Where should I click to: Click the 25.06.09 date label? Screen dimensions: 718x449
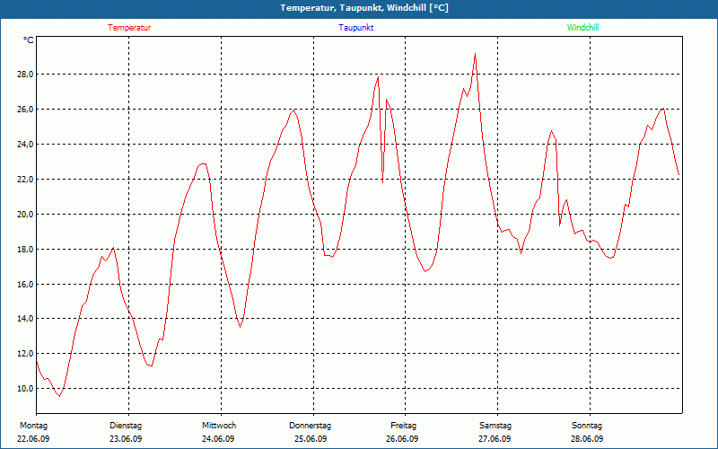(x=311, y=439)
